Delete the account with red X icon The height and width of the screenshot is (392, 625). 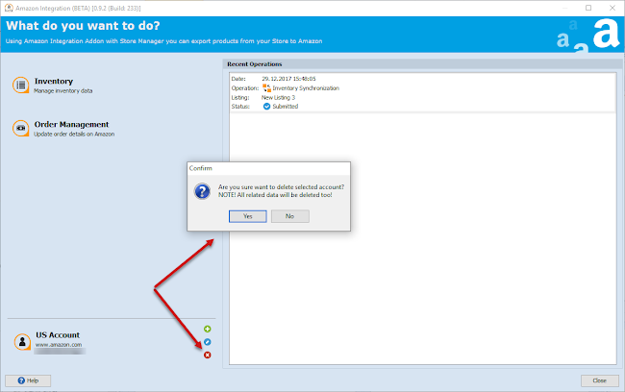tap(208, 355)
